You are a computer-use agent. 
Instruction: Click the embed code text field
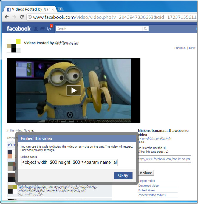(69, 162)
